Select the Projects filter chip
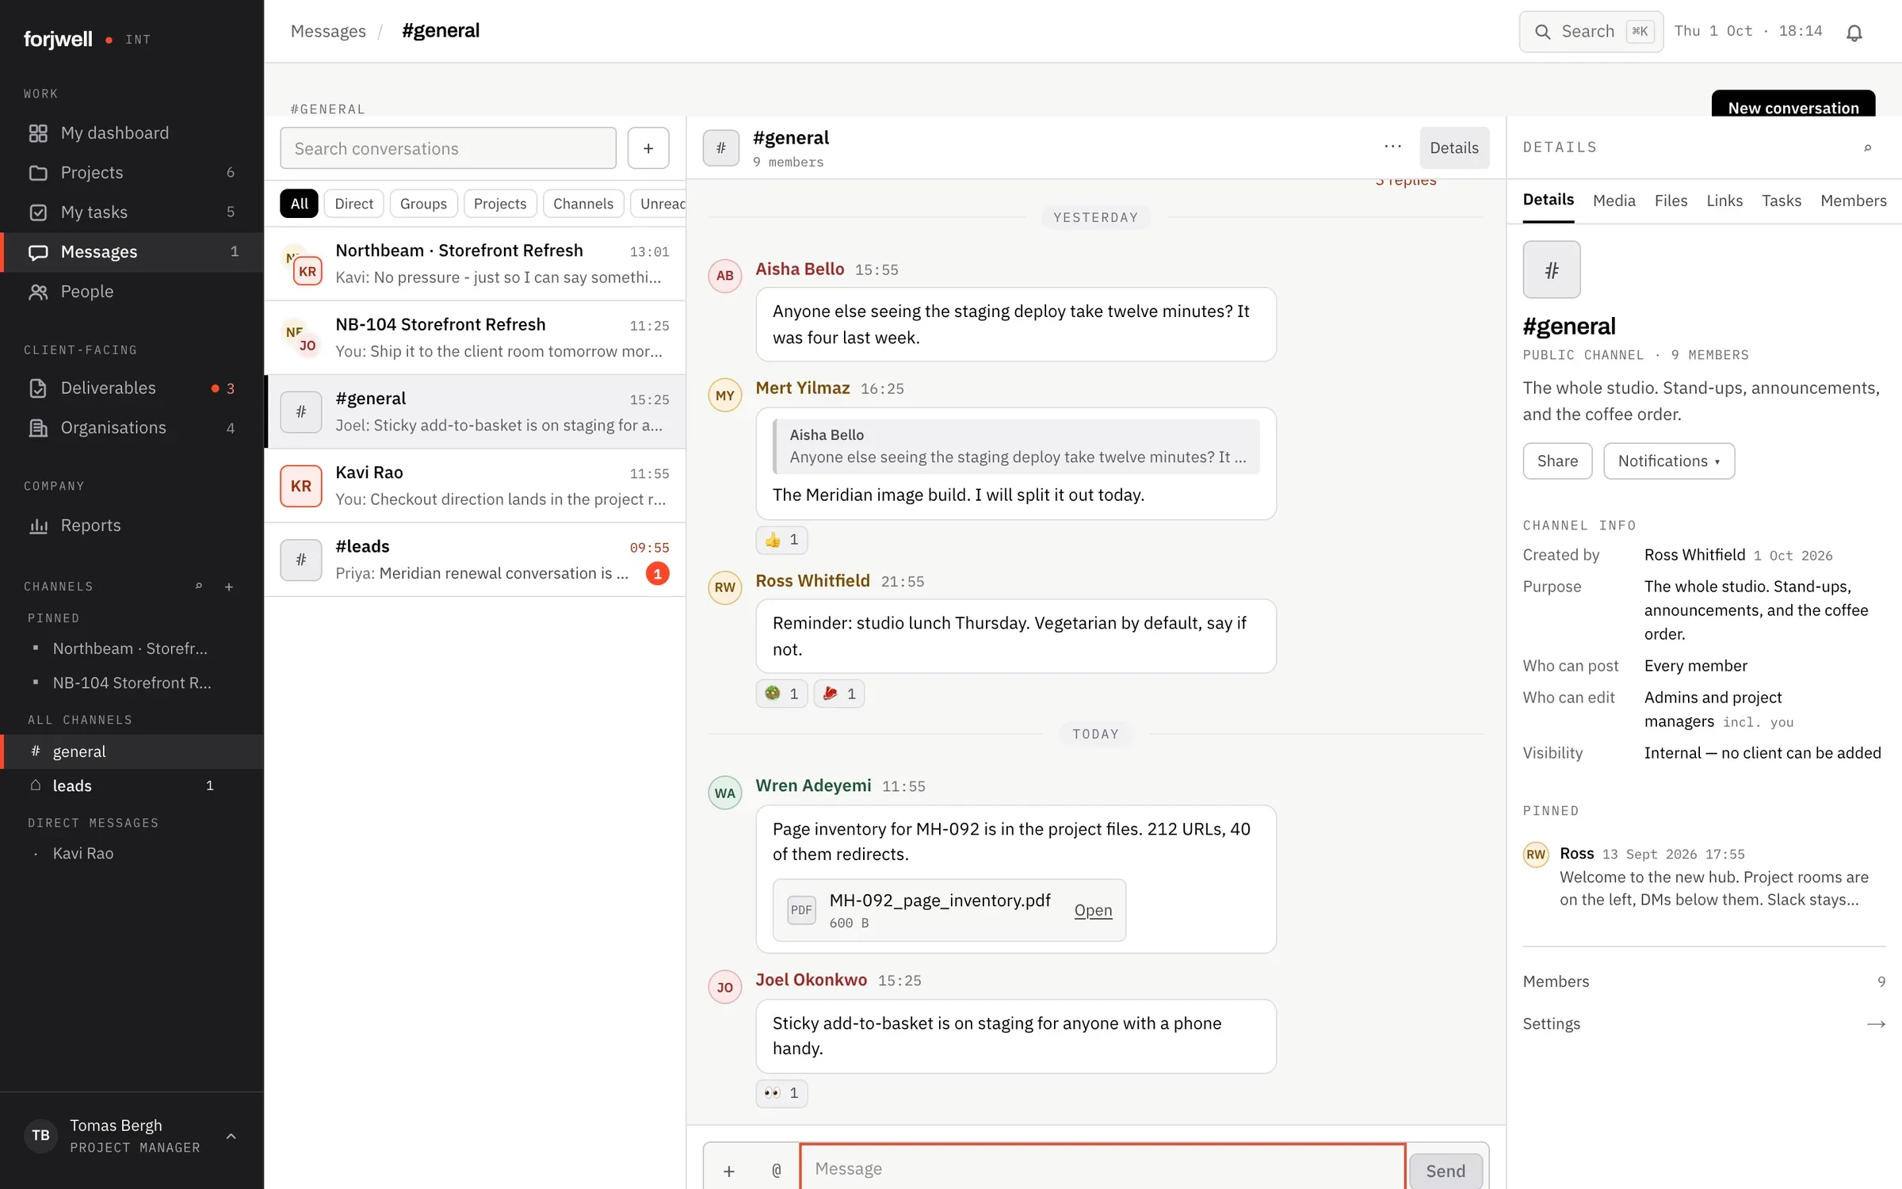Image resolution: width=1902 pixels, height=1189 pixels. (x=500, y=204)
